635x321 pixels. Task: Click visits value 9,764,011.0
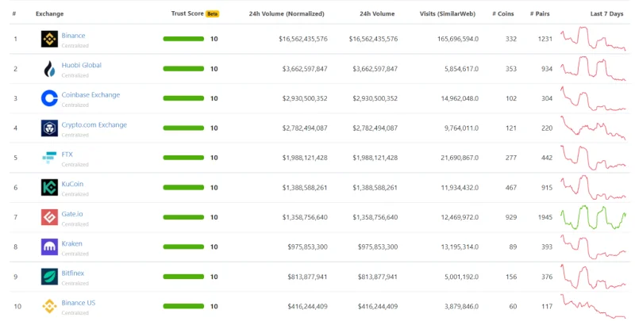coord(461,128)
